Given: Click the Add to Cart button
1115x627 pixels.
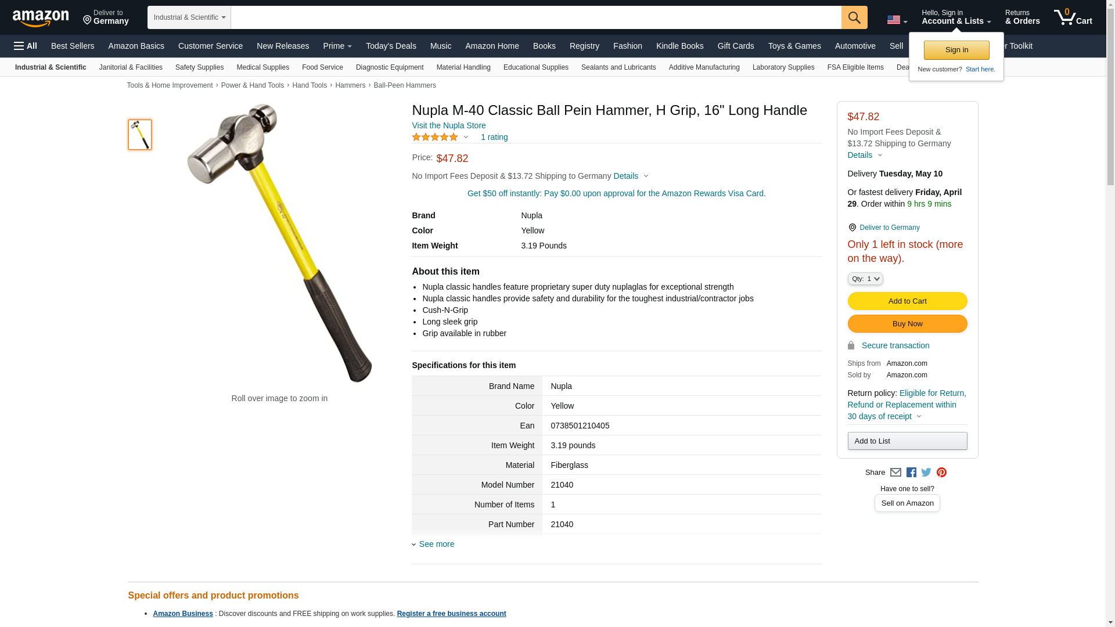Looking at the screenshot, I should point(907,301).
